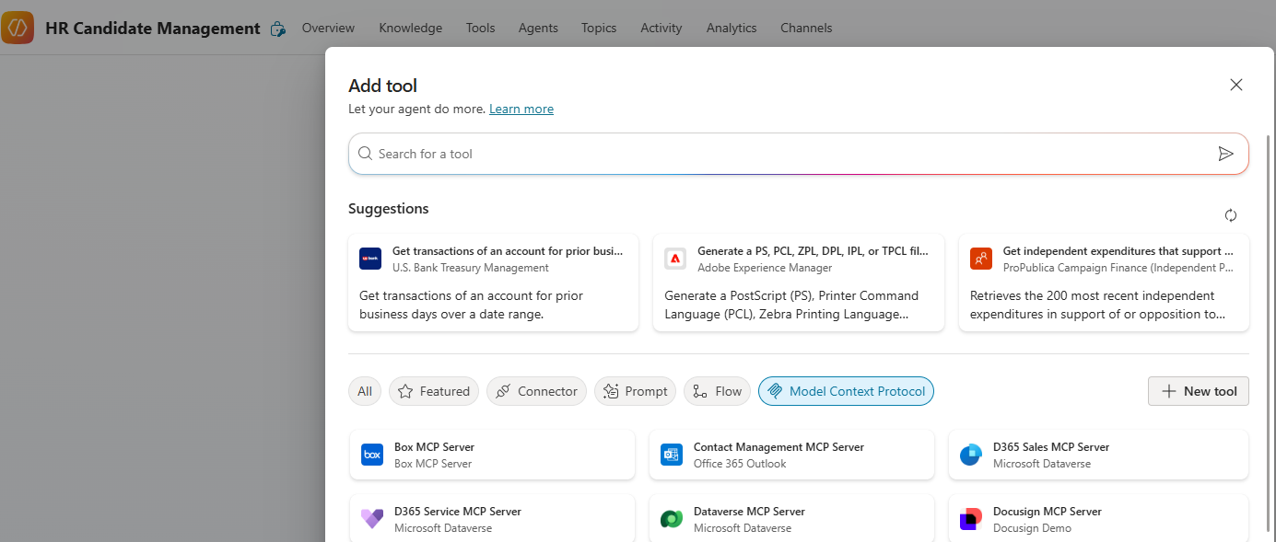This screenshot has height=542, width=1276.
Task: Show All tools filter
Action: pyautogui.click(x=365, y=391)
